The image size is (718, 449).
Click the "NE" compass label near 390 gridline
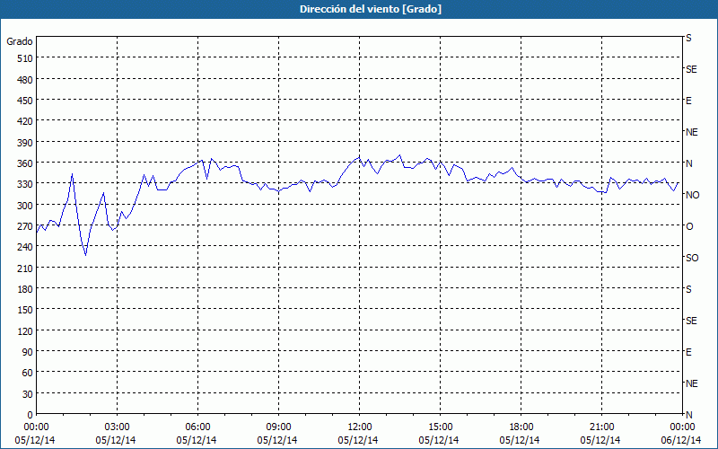(x=692, y=132)
